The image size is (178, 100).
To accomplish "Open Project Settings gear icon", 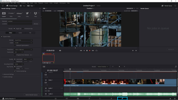I will [x=175, y=99].
